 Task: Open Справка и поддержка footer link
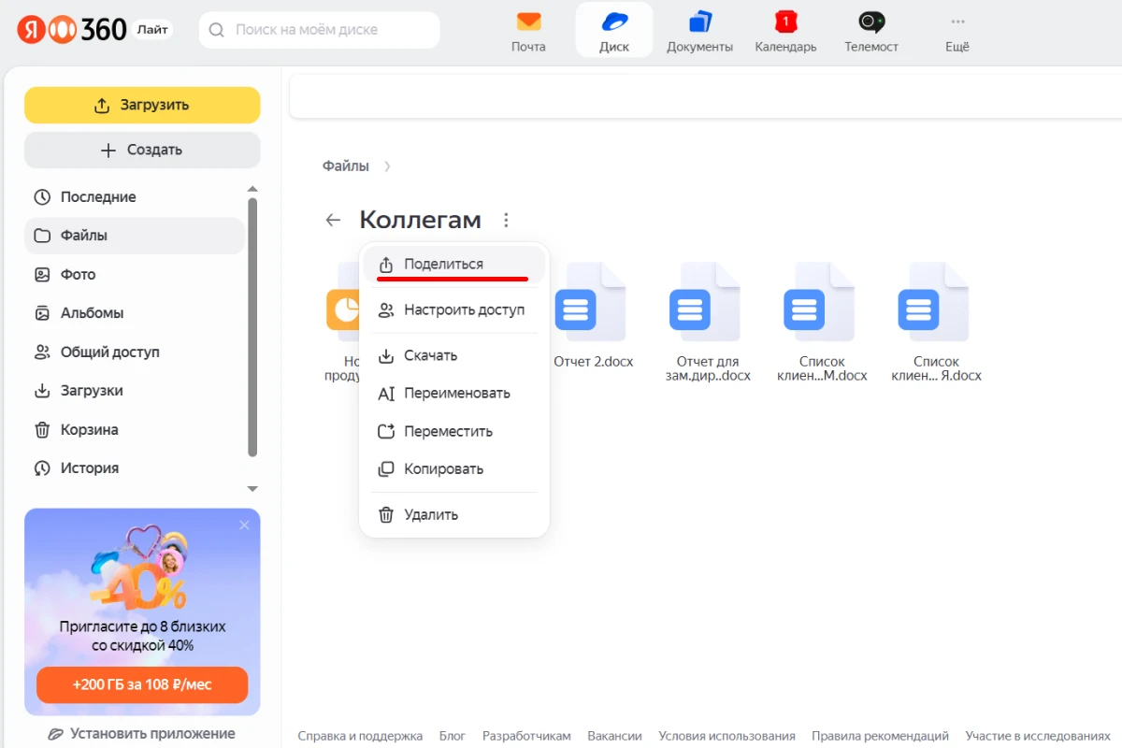(x=360, y=736)
